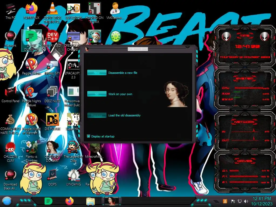Open the Peggle Nights Deluxe shortcut
This screenshot has width=276, height=207.
coord(32,96)
